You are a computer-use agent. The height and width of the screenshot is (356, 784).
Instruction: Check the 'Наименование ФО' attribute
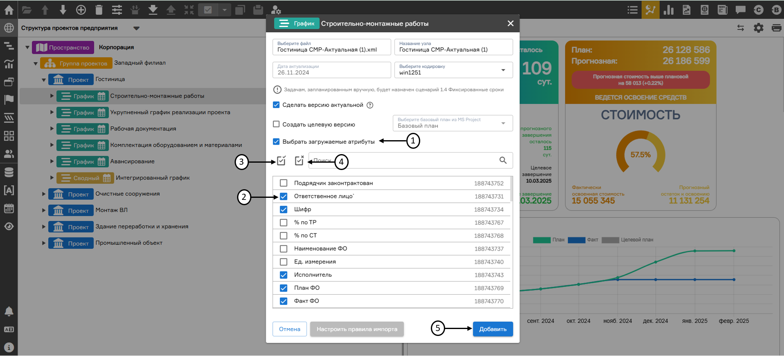(283, 249)
